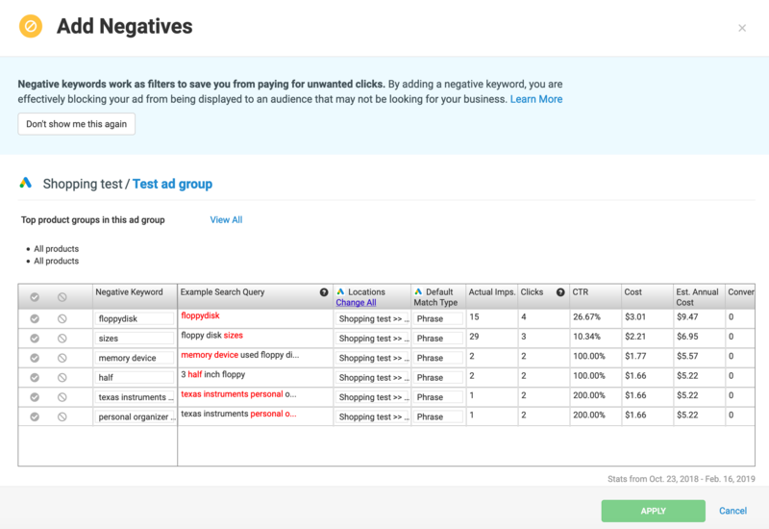Screen dimensions: 769x529
Task: Click block icon in memory device row
Action: click(62, 358)
